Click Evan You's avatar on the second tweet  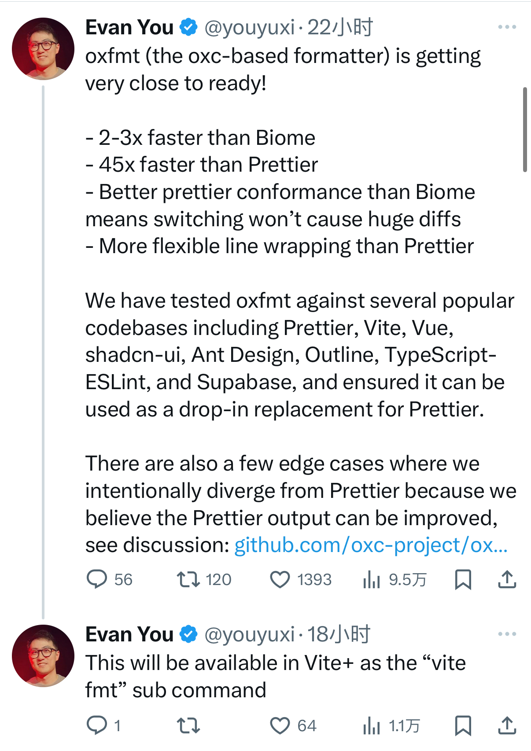pos(43,655)
